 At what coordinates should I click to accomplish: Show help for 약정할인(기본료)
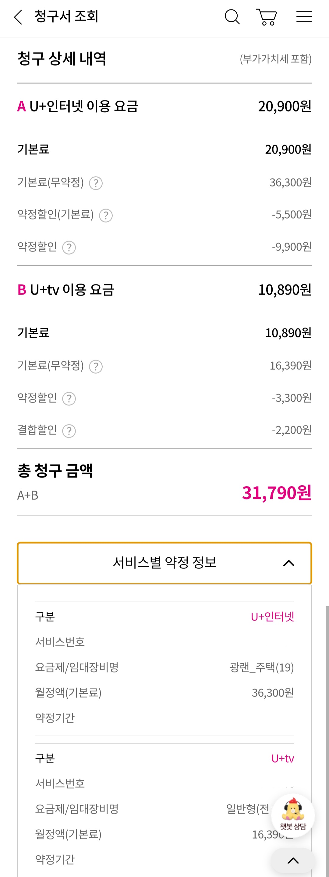pyautogui.click(x=106, y=216)
